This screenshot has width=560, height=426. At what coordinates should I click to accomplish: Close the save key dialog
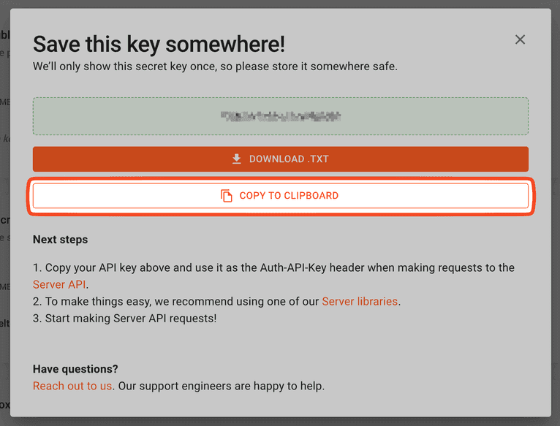pyautogui.click(x=520, y=39)
